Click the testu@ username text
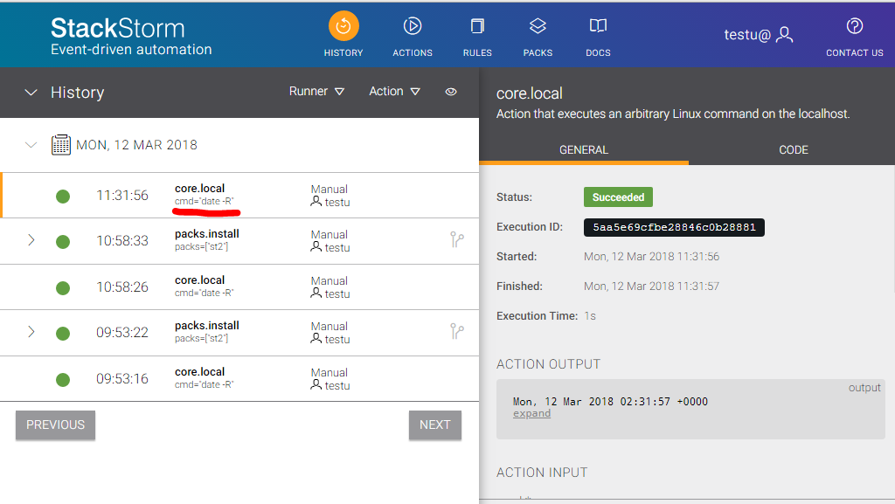Image resolution: width=895 pixels, height=504 pixels. coord(747,35)
